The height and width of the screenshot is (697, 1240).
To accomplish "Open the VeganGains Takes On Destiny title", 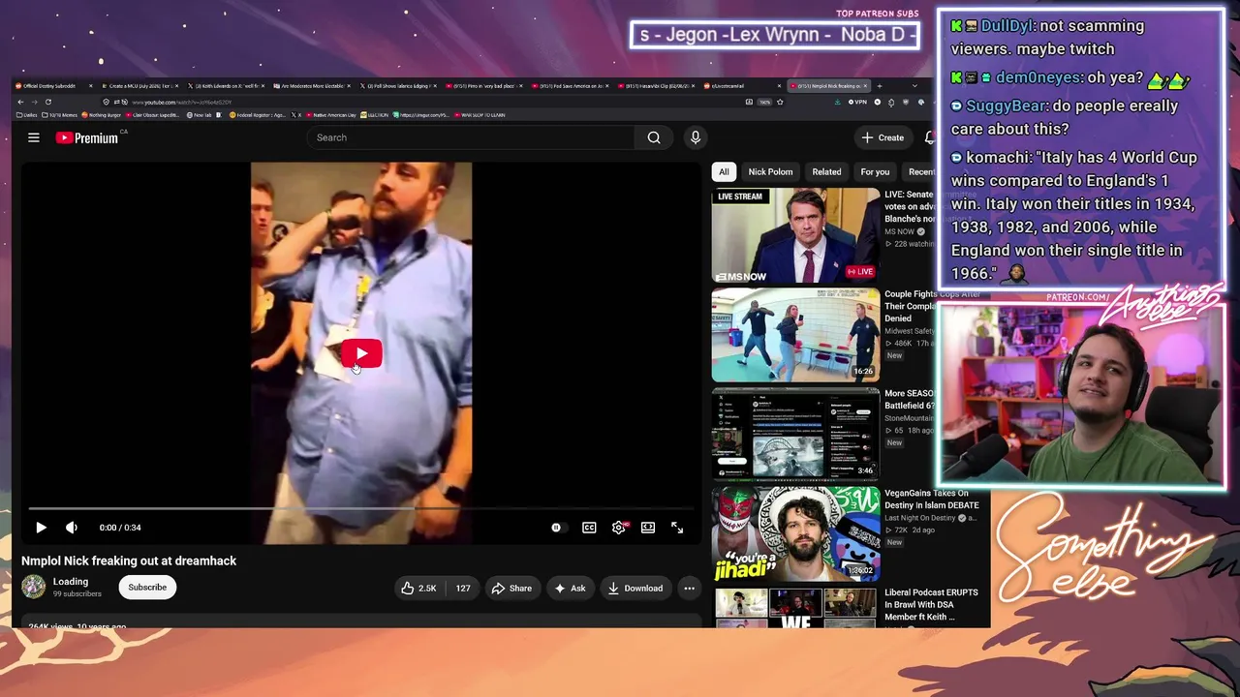I will pyautogui.click(x=932, y=500).
